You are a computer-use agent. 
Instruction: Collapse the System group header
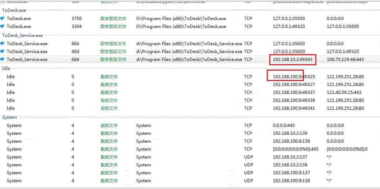click(9, 117)
